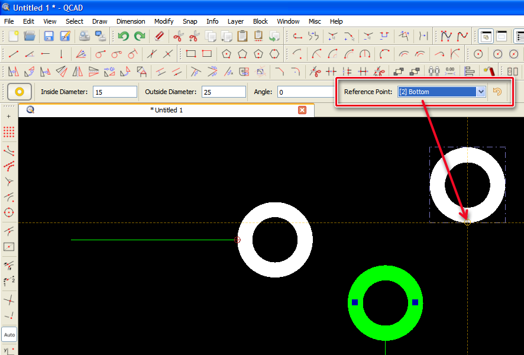Close the Untitled 1 tab
This screenshot has width=524, height=355.
pos(302,110)
